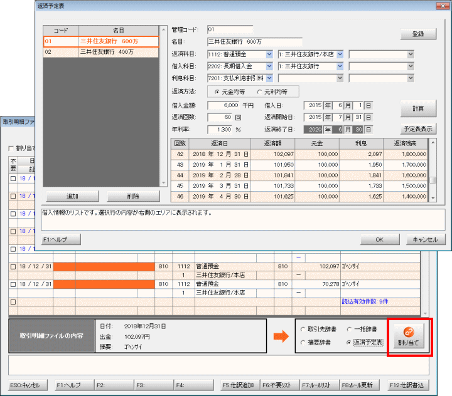
Task: Click F6:不要リスト button
Action: (x=279, y=385)
